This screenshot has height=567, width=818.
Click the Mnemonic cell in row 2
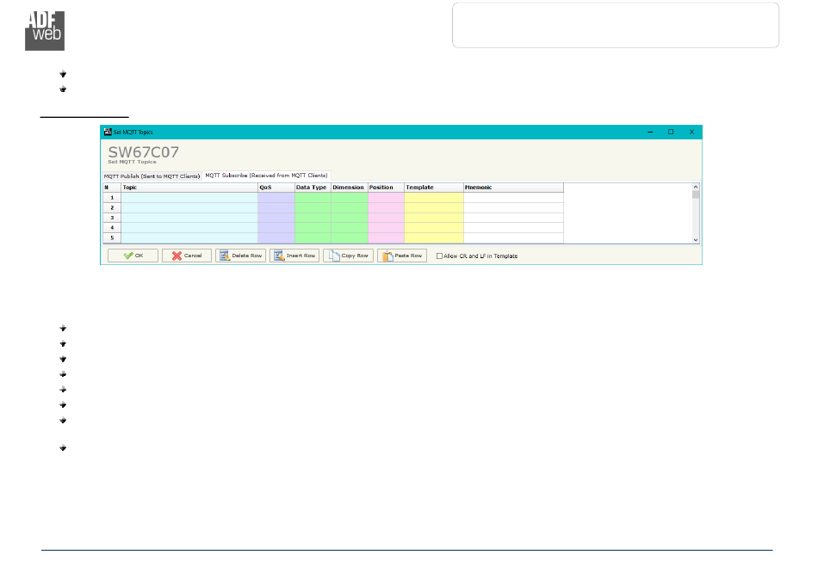click(513, 207)
